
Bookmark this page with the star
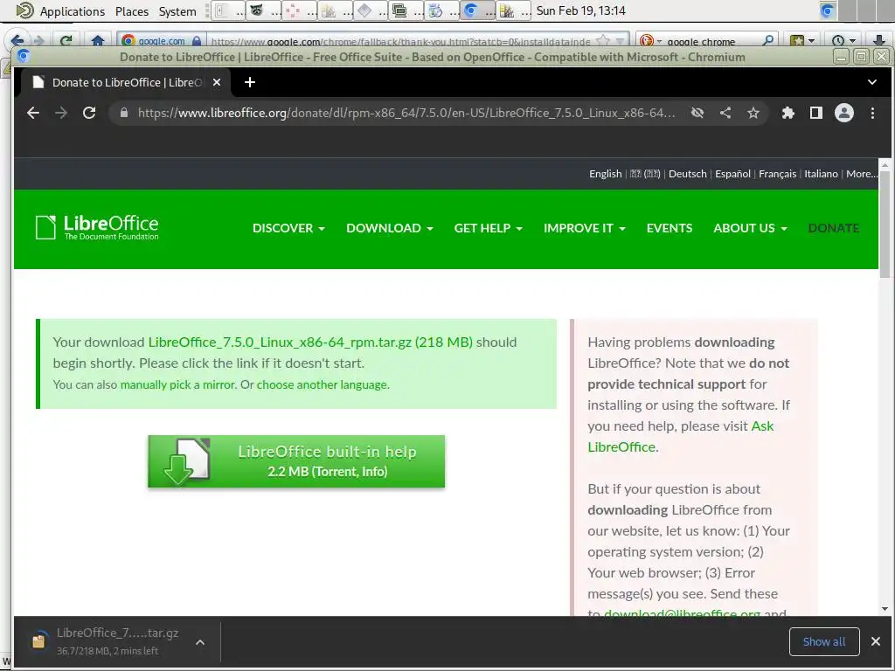point(753,113)
